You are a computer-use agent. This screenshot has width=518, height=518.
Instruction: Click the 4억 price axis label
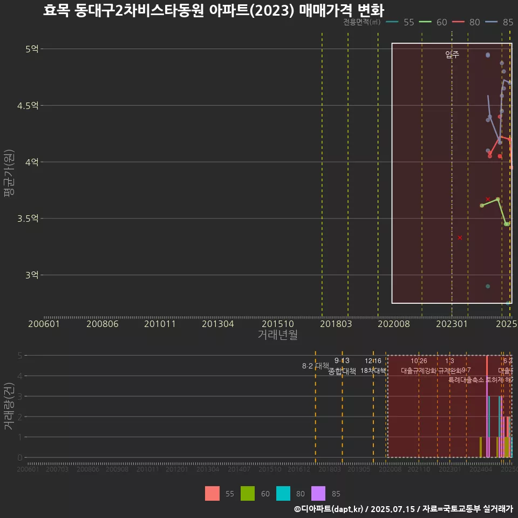[x=32, y=162]
